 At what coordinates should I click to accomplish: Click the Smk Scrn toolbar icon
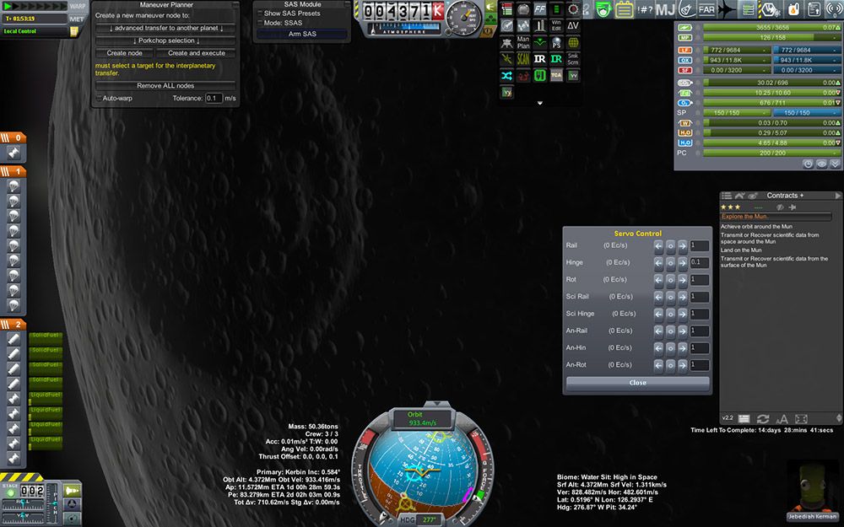tap(573, 59)
